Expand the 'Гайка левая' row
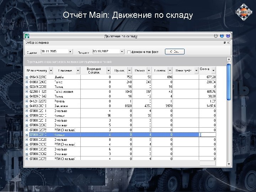The width and height of the screenshot is (256, 192). click(27, 92)
